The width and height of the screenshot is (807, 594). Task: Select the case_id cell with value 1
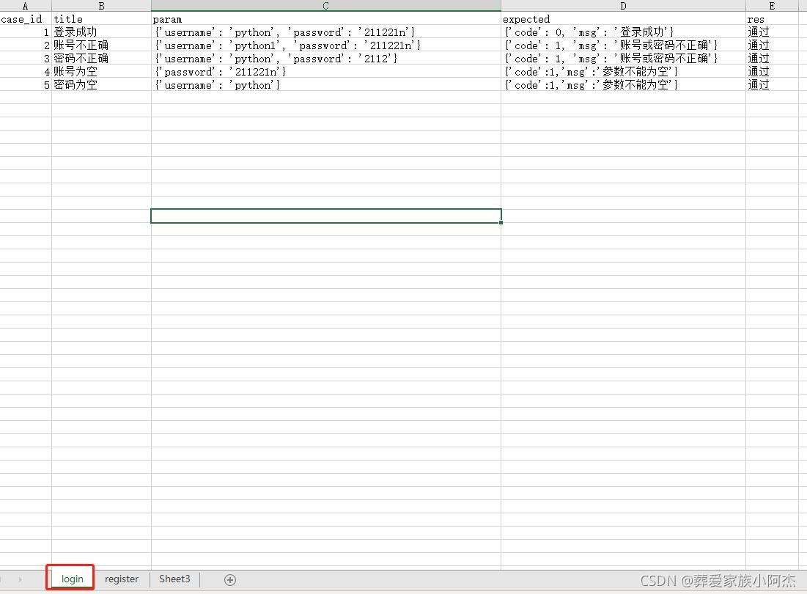pyautogui.click(x=25, y=32)
